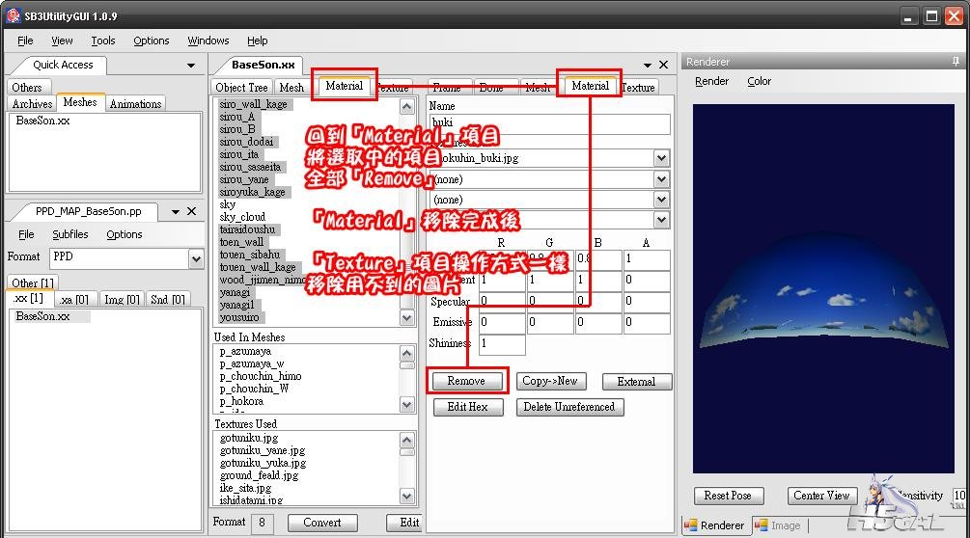
Task: Open the Tools menu
Action: (102, 40)
